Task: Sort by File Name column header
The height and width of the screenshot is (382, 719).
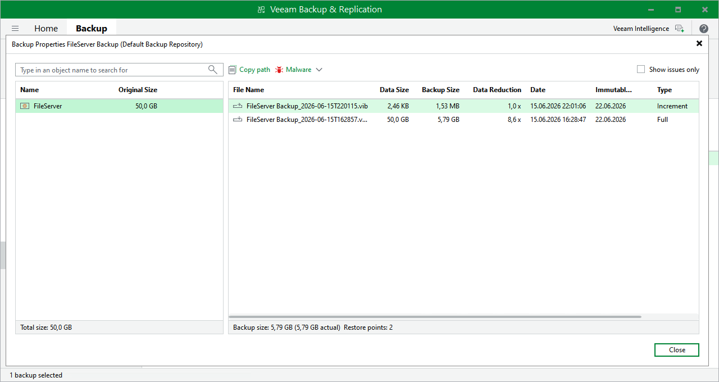Action: pos(248,90)
